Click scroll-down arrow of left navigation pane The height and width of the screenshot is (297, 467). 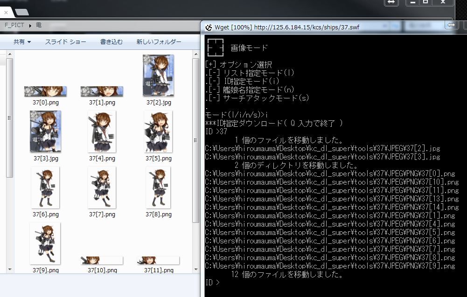(9, 269)
